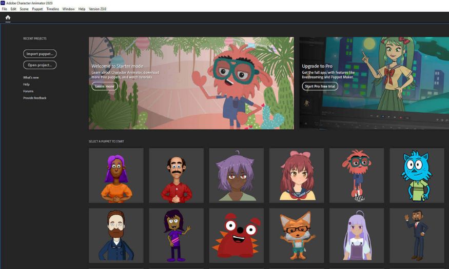Select the orange fox with glasses puppet
449x269 pixels.
pyautogui.click(x=297, y=236)
